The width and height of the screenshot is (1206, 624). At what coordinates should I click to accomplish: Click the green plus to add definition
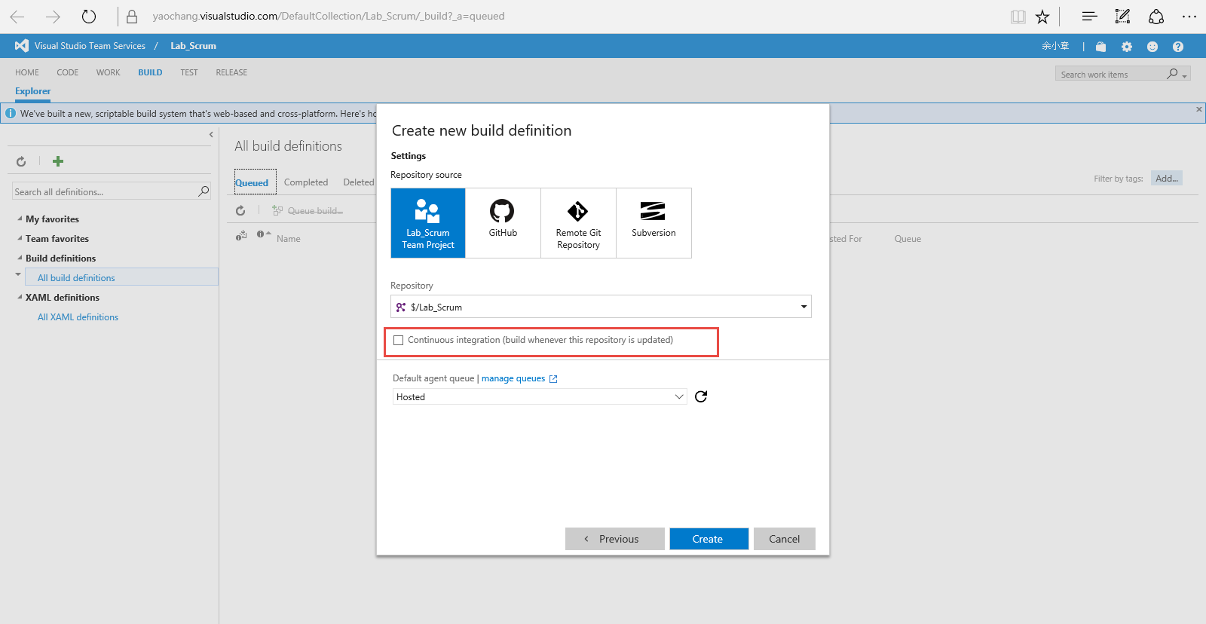(x=58, y=161)
